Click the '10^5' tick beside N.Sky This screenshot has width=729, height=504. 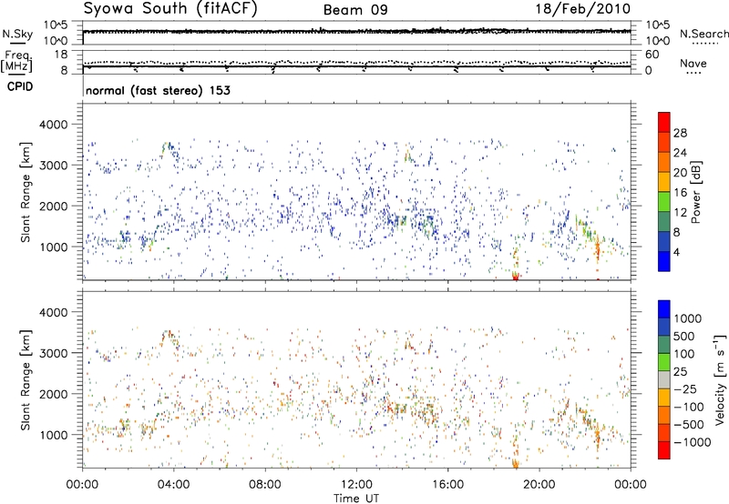(x=55, y=25)
